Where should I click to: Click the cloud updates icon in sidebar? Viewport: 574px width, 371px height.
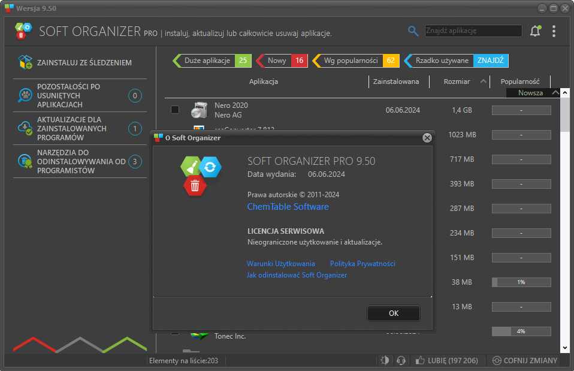point(25,128)
